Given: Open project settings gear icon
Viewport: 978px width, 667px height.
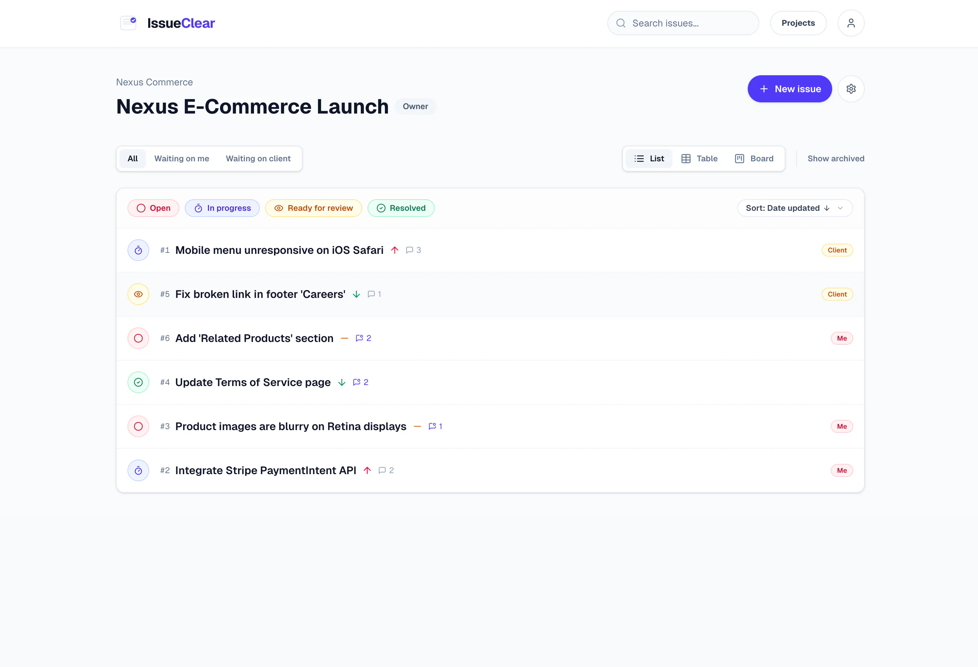Looking at the screenshot, I should tap(850, 89).
